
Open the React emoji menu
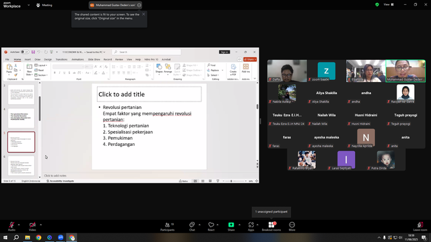(211, 227)
